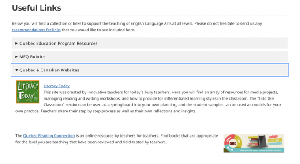Screen dimensions: 300x164
Task: Click the Useful Links page heading
Action: [x=37, y=8]
